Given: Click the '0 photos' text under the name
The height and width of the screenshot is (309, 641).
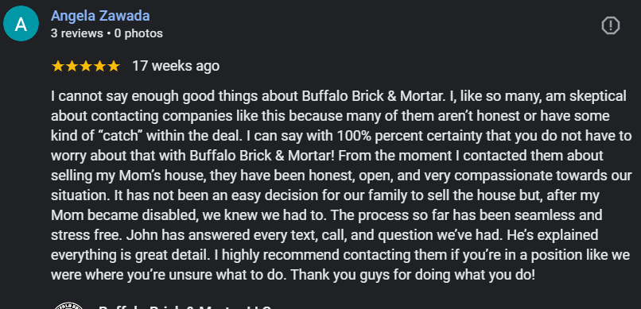Looking at the screenshot, I should (x=138, y=33).
